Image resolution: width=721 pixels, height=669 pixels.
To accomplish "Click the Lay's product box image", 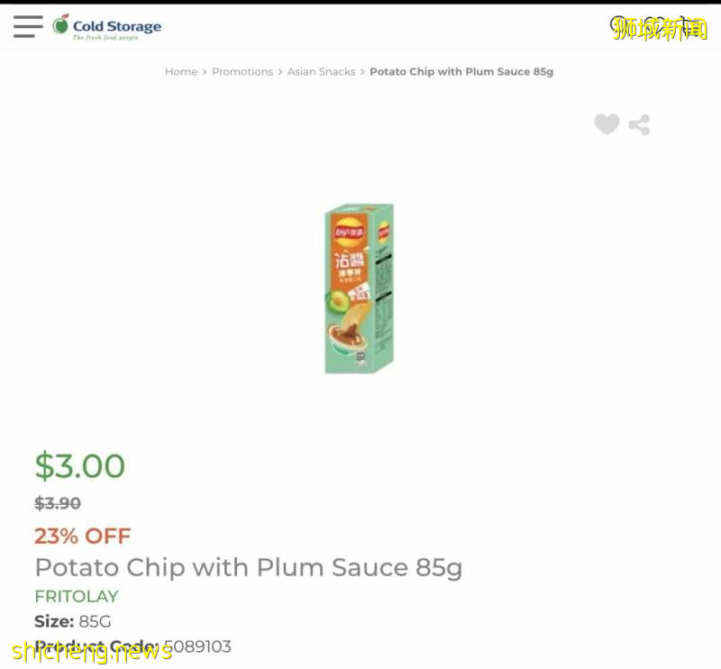I will pyautogui.click(x=360, y=289).
